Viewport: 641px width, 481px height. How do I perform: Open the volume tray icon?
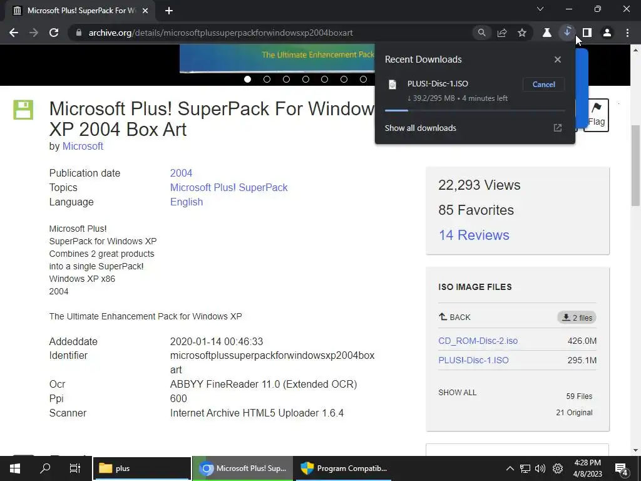(540, 468)
